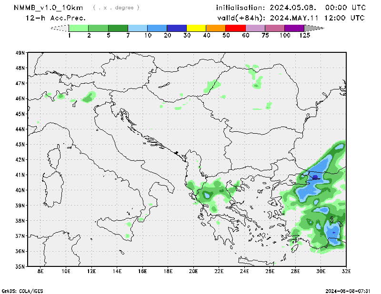The image size is (381, 294).
Task: Click the 20E longitude axis label
Action: click(x=193, y=272)
